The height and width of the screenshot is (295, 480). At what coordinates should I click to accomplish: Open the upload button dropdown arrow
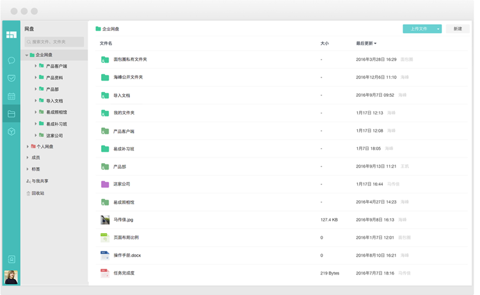438,29
